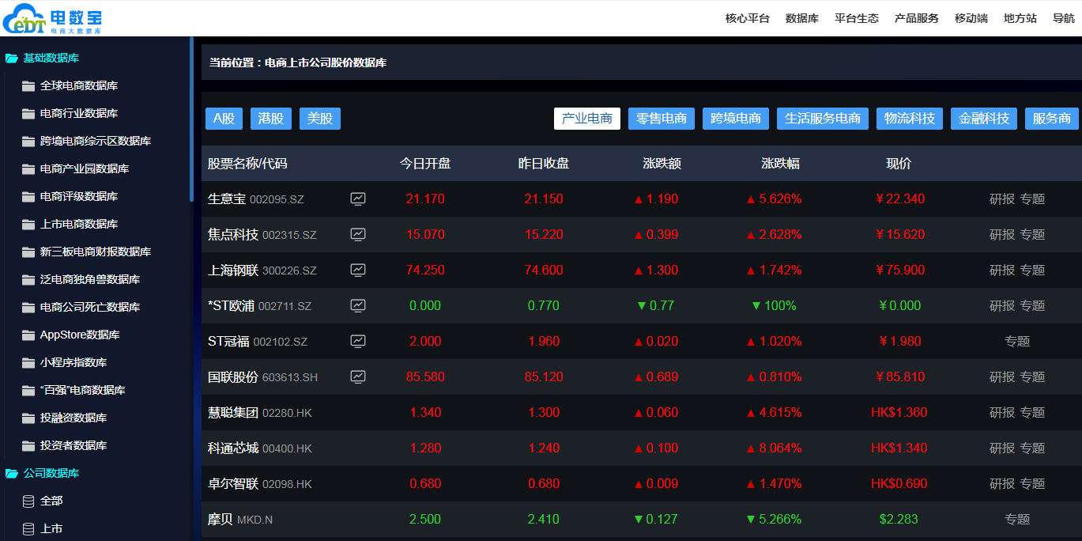Open 研报 for 生意宝
The width and height of the screenshot is (1082, 541).
[x=1002, y=199]
